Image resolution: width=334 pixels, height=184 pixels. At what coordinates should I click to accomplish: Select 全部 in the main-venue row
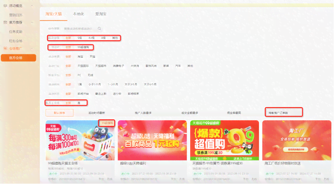(68, 103)
